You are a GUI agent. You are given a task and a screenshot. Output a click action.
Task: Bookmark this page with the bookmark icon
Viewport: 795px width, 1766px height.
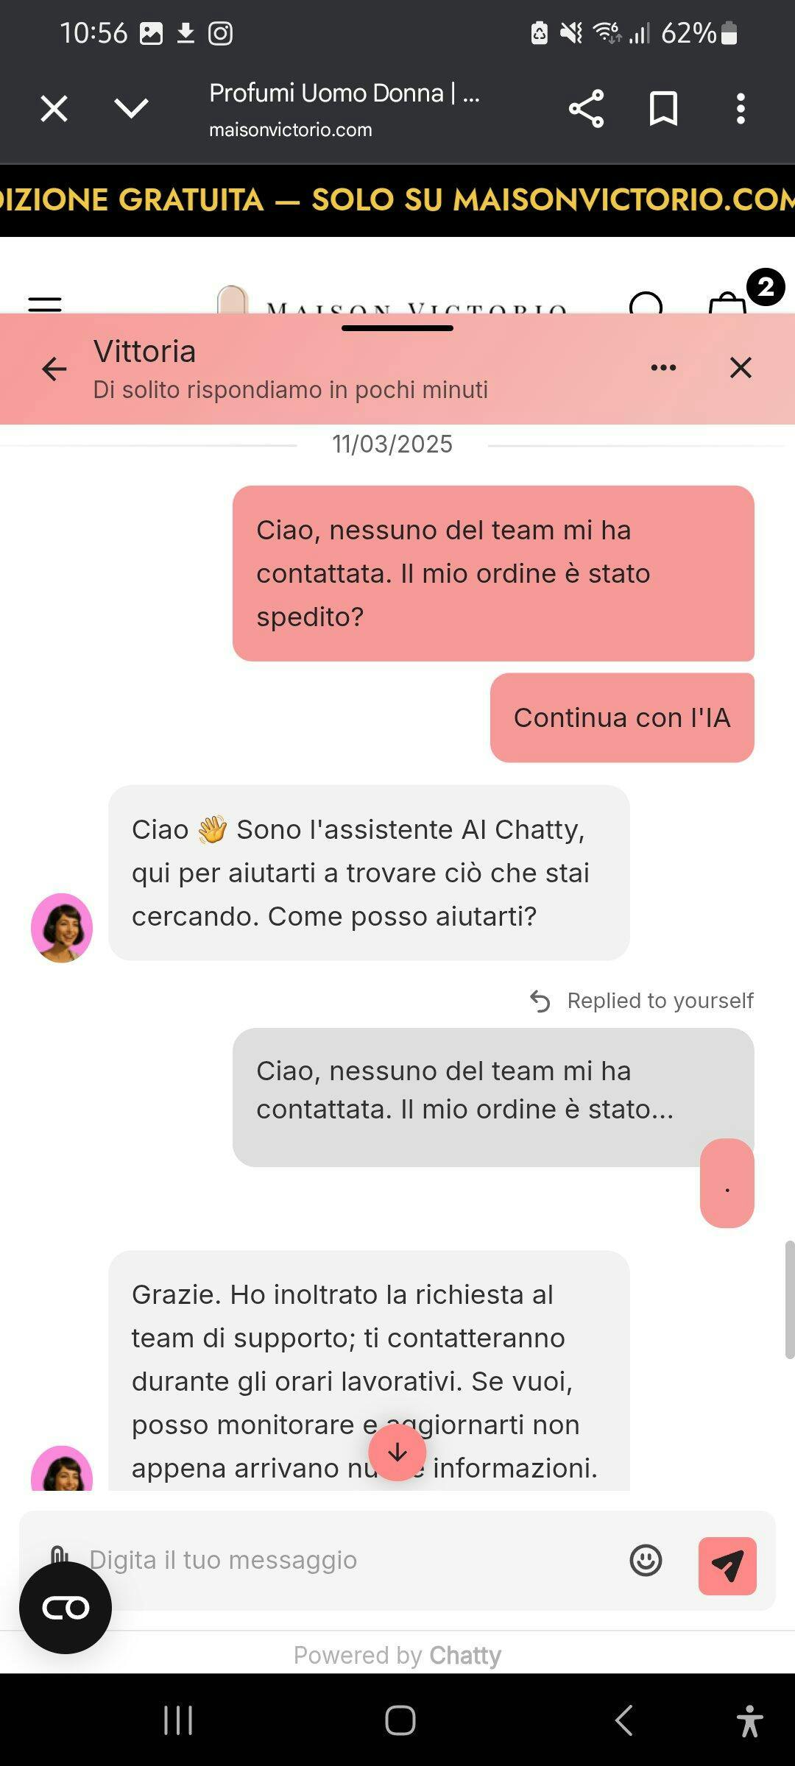click(x=663, y=109)
